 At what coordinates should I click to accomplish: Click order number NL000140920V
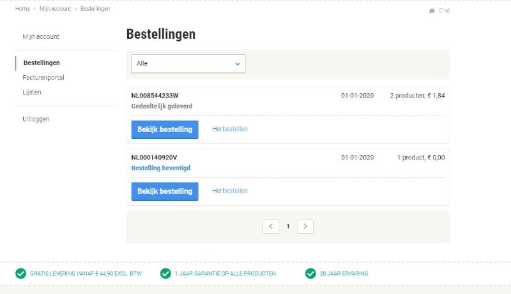tap(154, 158)
